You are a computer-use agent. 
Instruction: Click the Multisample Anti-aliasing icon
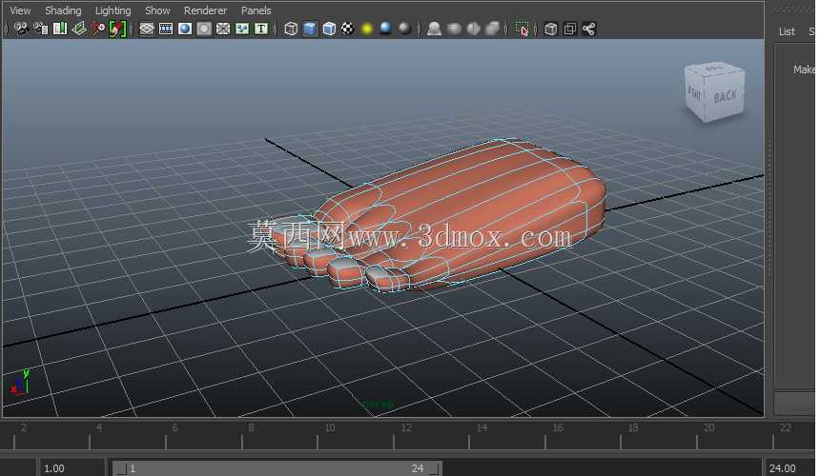pos(473,29)
